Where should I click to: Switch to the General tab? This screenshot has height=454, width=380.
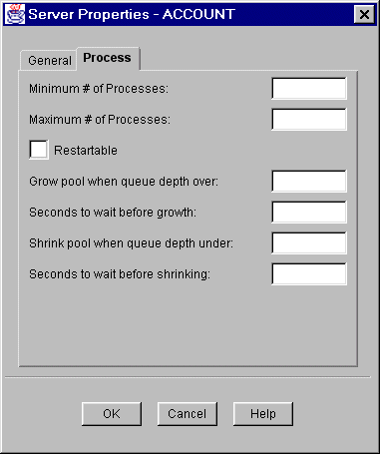pyautogui.click(x=49, y=60)
